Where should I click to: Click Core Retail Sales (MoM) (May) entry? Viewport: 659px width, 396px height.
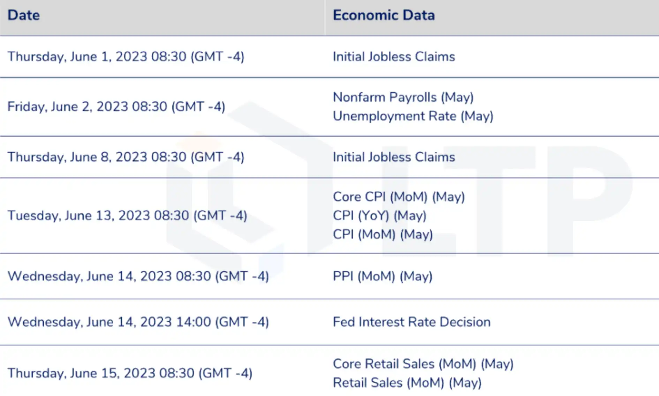click(x=423, y=364)
